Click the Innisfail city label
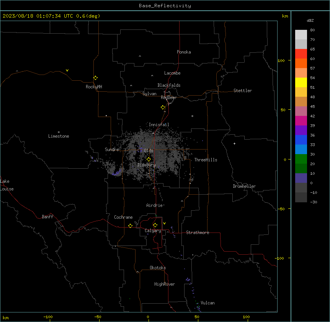The width and height of the screenshot is (330, 322). 159,125
